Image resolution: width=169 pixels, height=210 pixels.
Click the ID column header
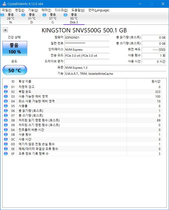[x=13, y=81]
